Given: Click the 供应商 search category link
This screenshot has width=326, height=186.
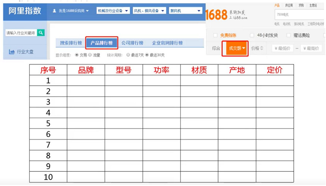Looking at the screenshot, I should (x=289, y=6).
